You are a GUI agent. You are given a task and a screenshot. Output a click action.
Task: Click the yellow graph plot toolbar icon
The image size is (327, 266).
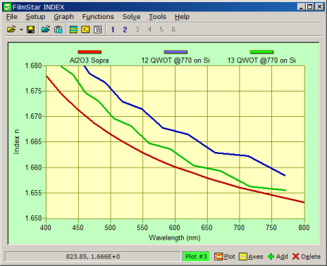tap(85, 30)
